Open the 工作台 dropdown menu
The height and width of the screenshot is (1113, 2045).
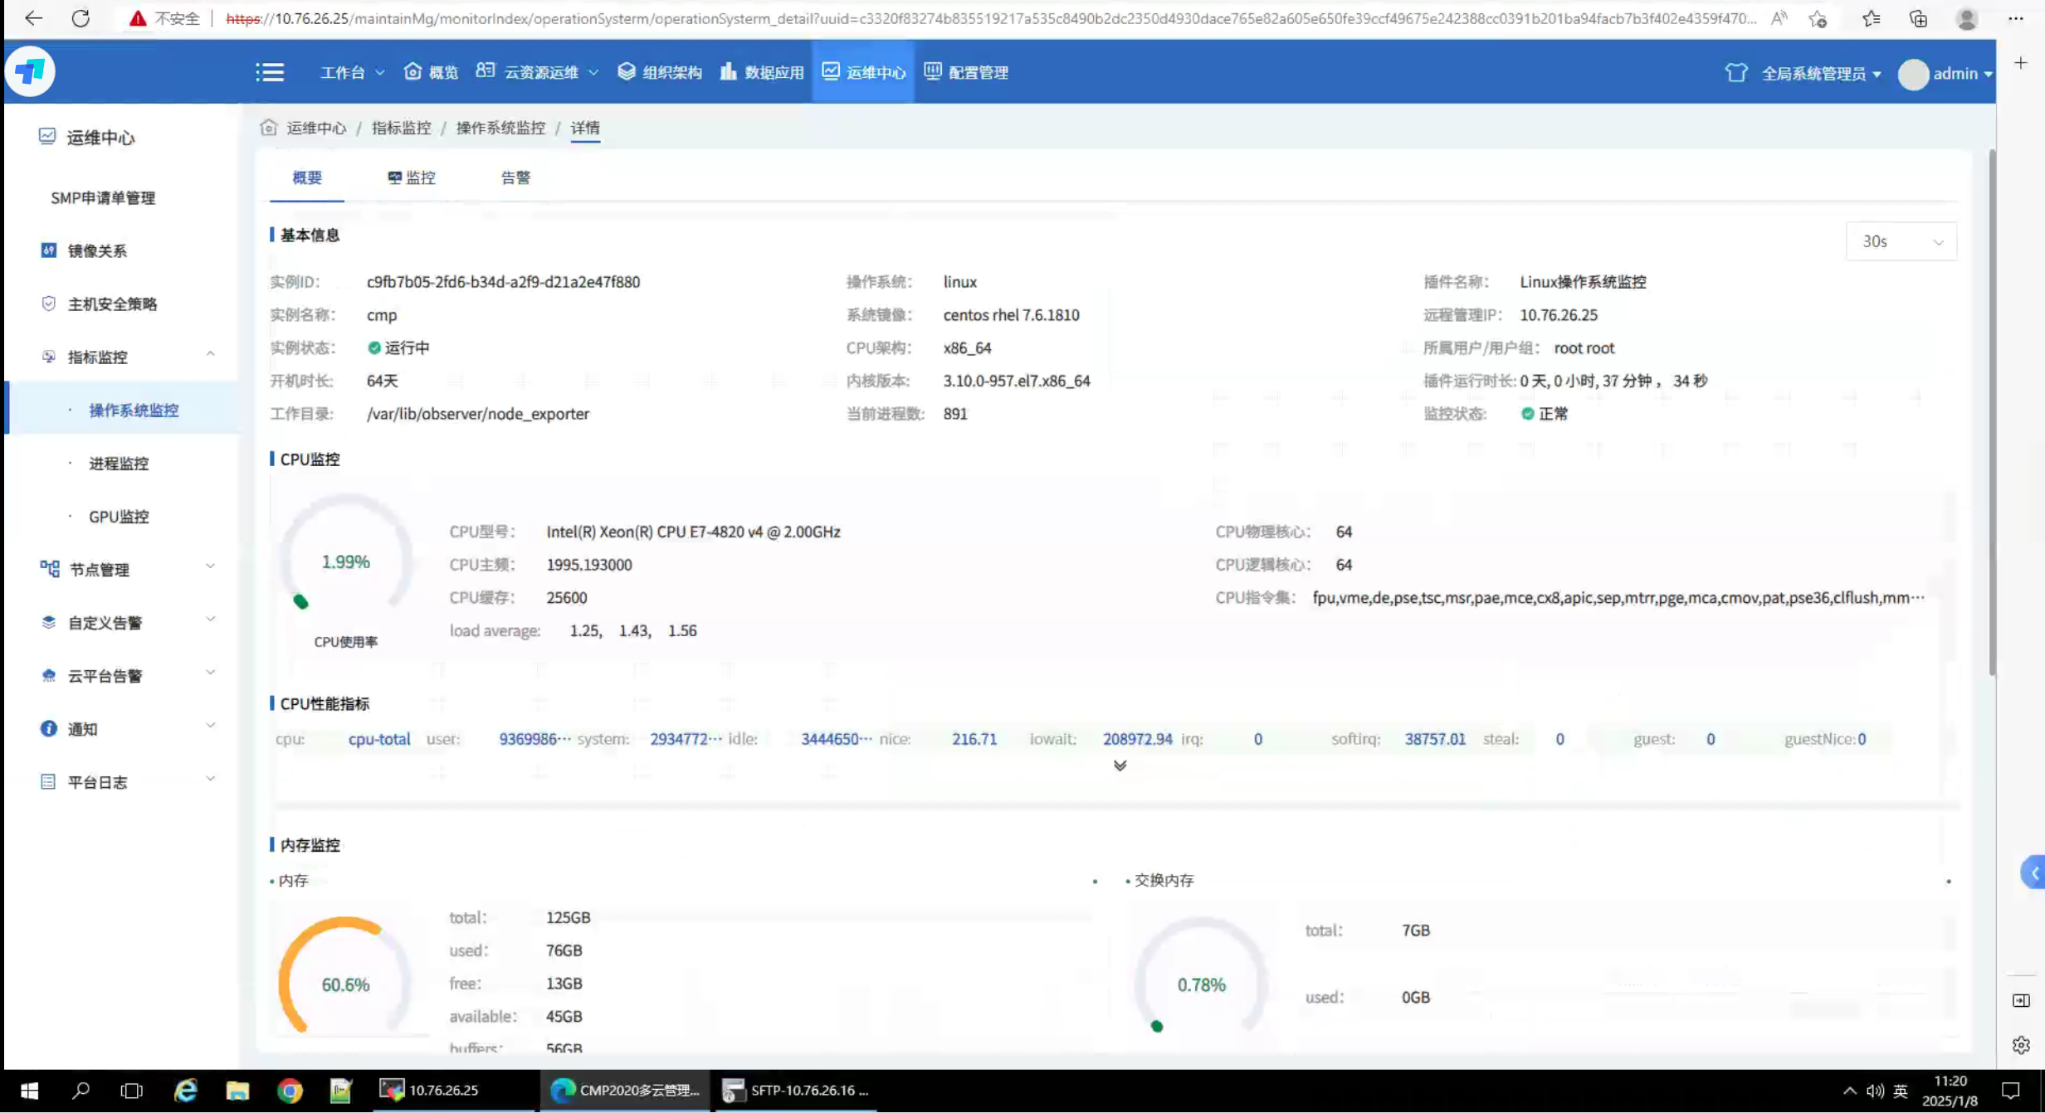coord(352,72)
